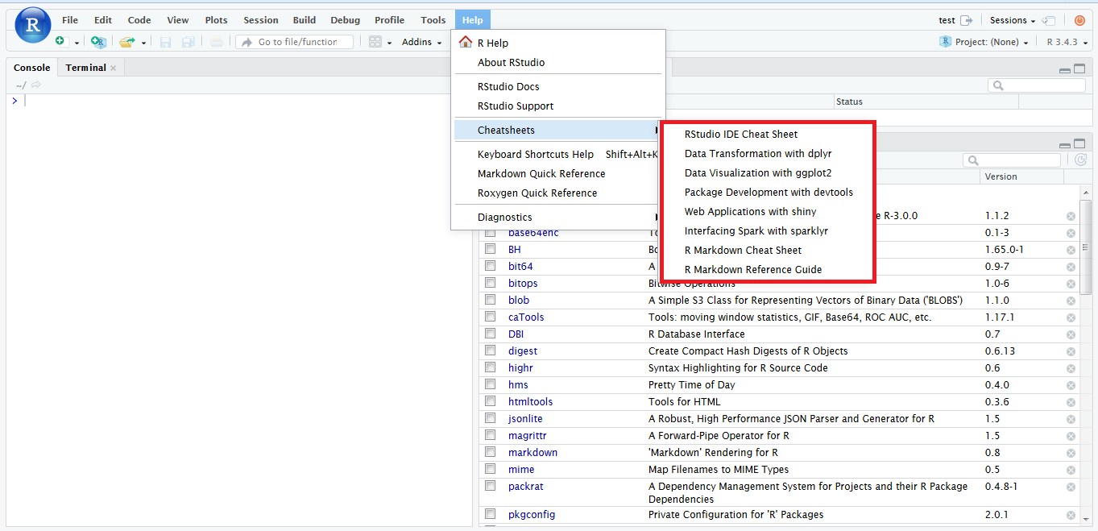Click the caTools package name link
1098x531 pixels.
pos(526,317)
